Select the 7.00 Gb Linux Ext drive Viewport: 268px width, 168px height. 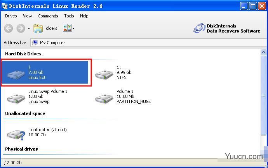(45, 72)
